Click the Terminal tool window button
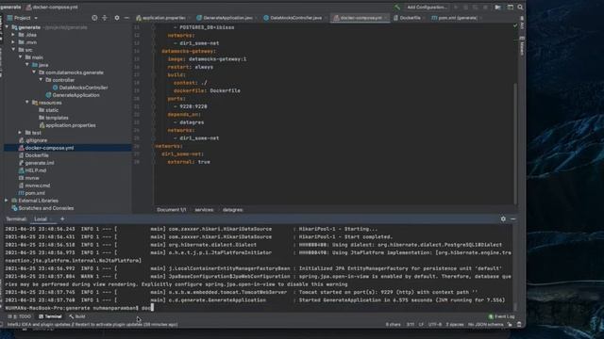Viewport: 604px width, 339px height. (x=50, y=316)
